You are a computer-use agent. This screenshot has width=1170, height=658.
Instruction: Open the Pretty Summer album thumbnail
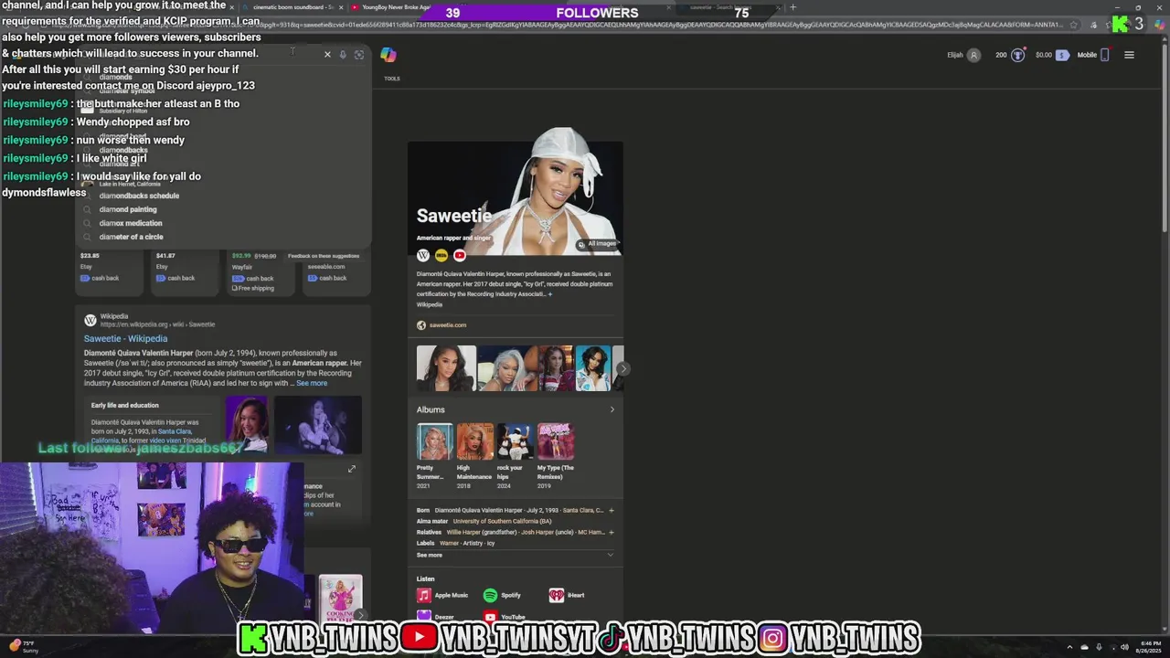434,441
